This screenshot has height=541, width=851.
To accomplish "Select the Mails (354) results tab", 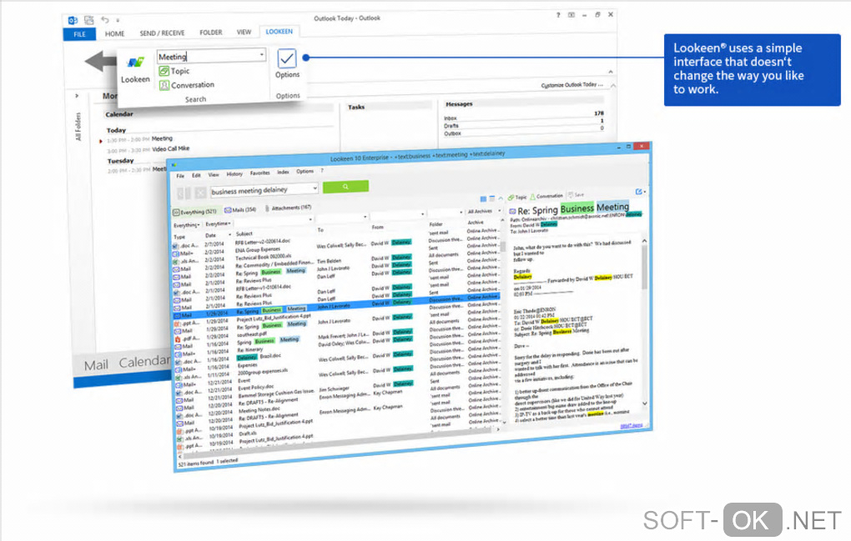I will (x=240, y=210).
